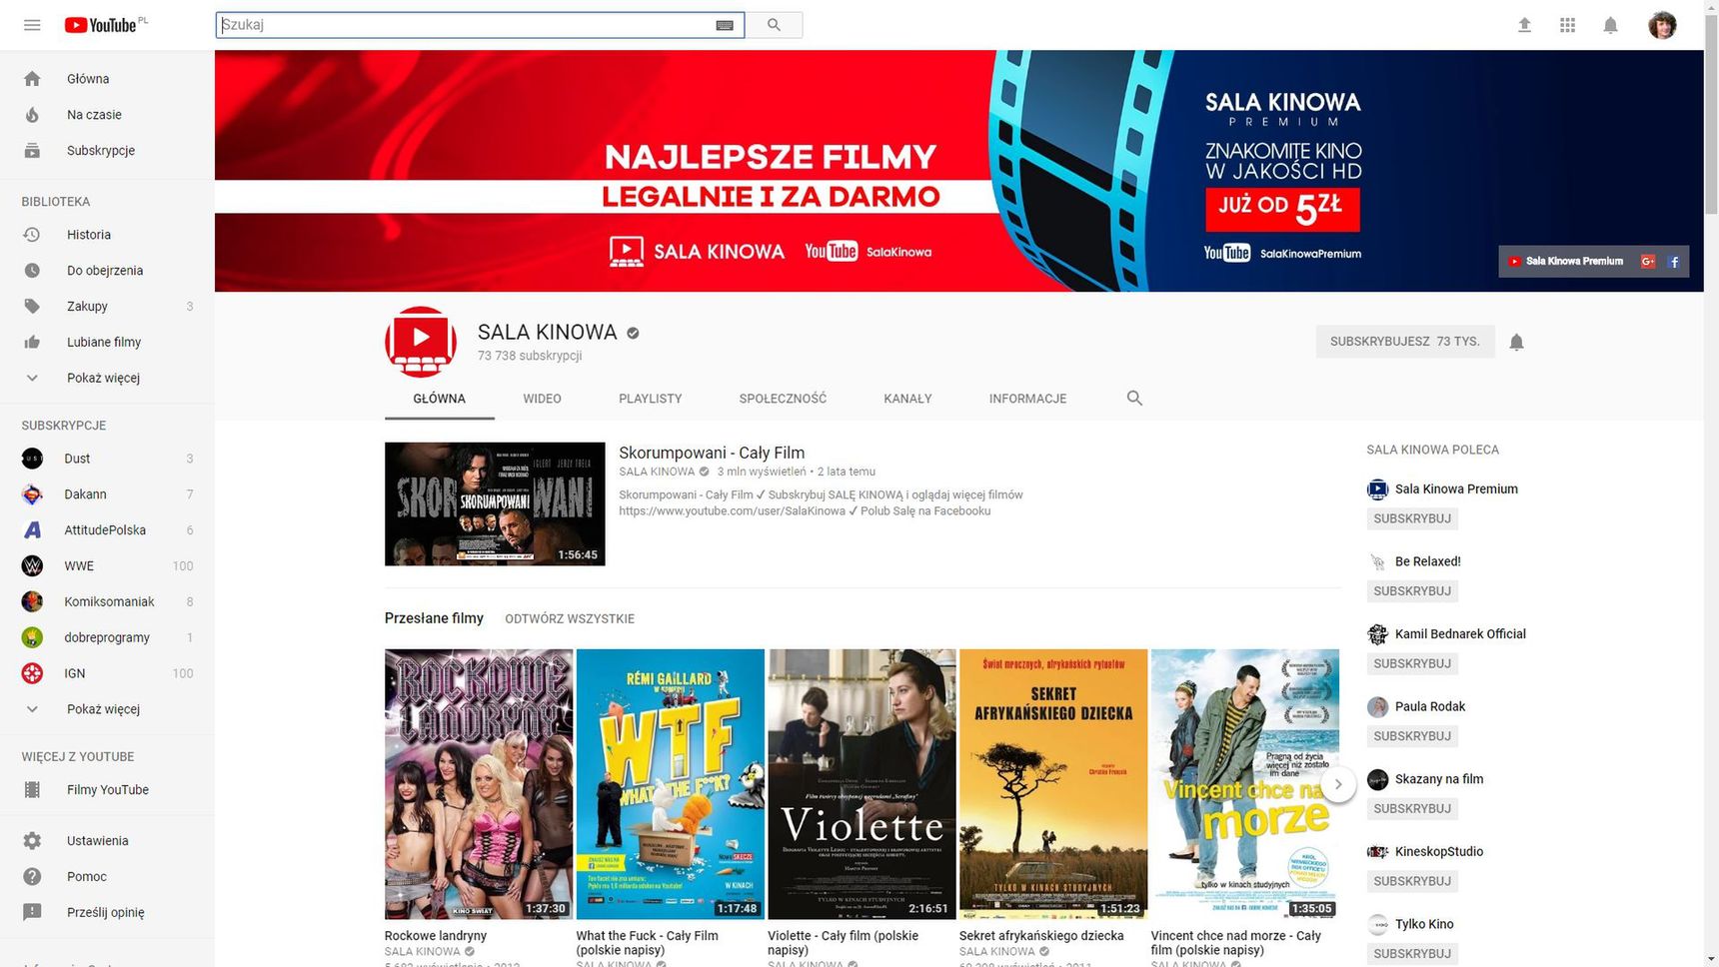Viewport: 1719px width, 967px height.
Task: Subscribe to Sala Kinowa Premium
Action: tap(1412, 519)
